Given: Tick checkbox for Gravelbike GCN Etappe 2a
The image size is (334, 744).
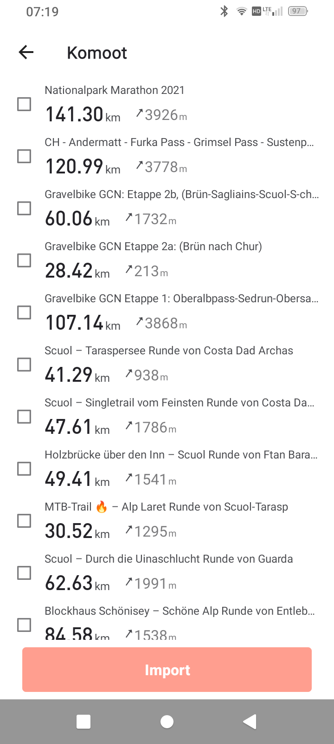Looking at the screenshot, I should [24, 260].
